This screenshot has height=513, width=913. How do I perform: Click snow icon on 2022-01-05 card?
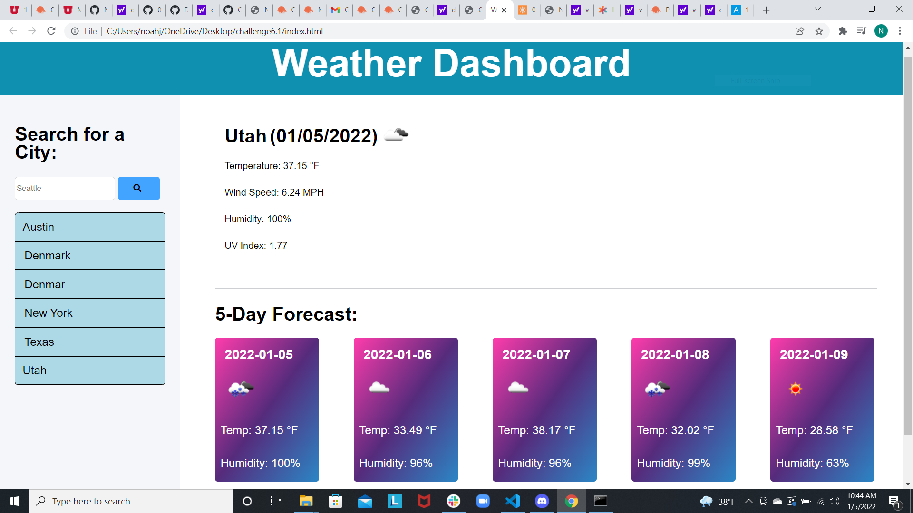[x=241, y=389]
